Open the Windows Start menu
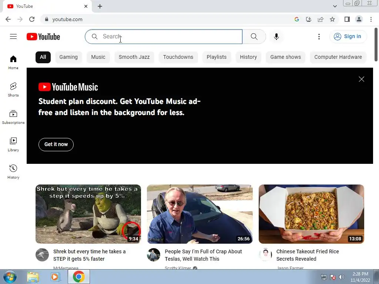The image size is (379, 284). [x=10, y=277]
